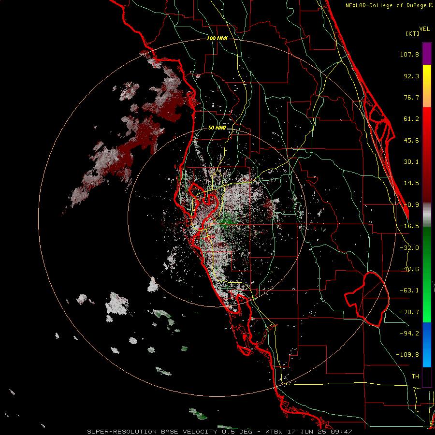The width and height of the screenshot is (435, 435).
Task: Click the TH legend label
Action: tap(415, 377)
